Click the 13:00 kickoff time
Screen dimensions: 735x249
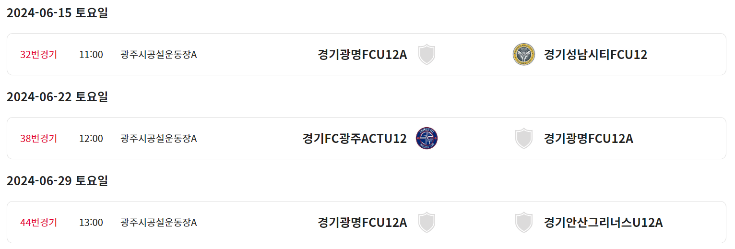pyautogui.click(x=91, y=223)
